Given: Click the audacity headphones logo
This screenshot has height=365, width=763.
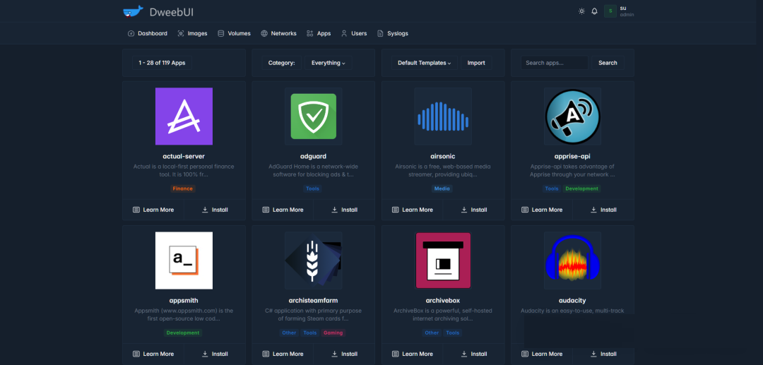Looking at the screenshot, I should pos(573,261).
